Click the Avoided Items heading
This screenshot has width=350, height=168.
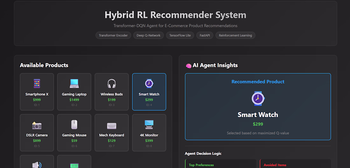pos(275,165)
